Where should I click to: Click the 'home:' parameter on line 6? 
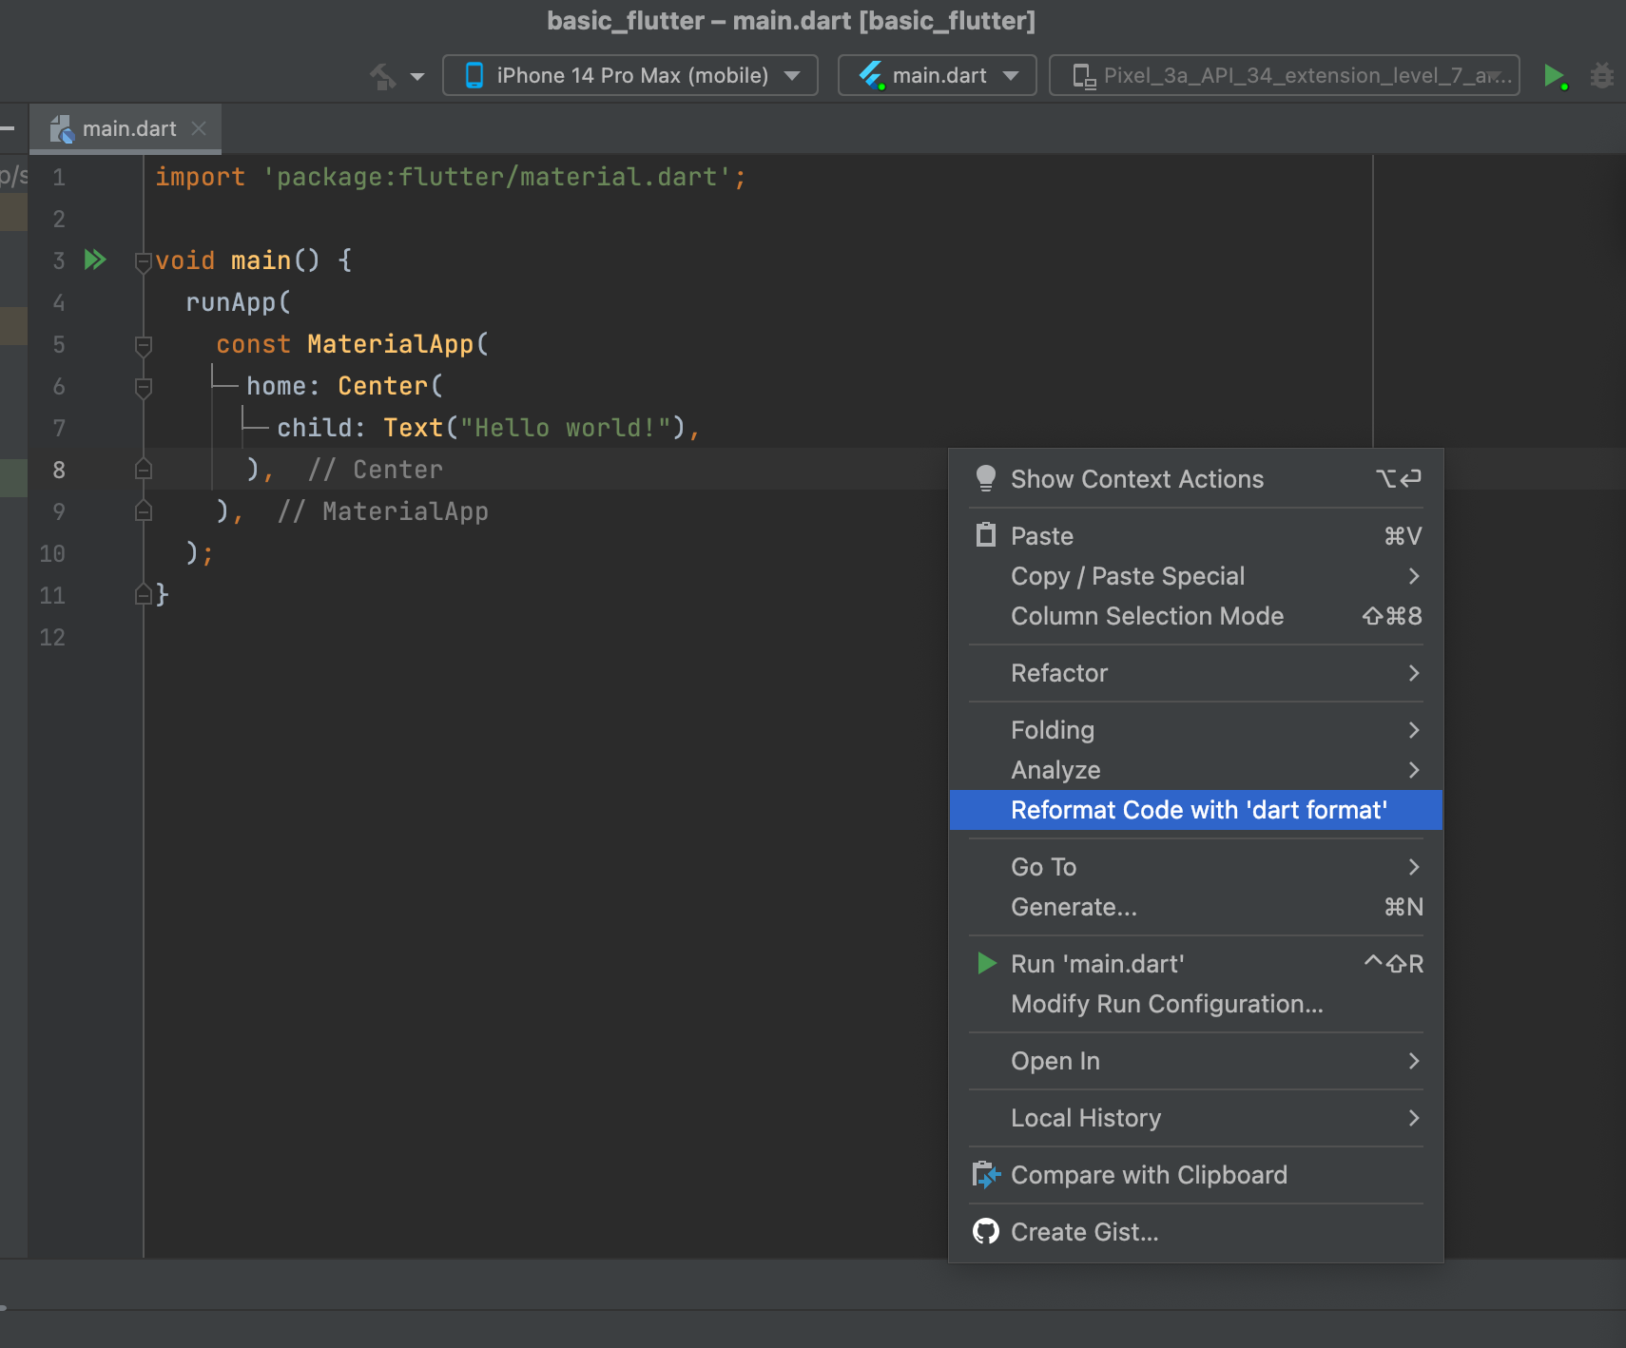click(x=283, y=386)
